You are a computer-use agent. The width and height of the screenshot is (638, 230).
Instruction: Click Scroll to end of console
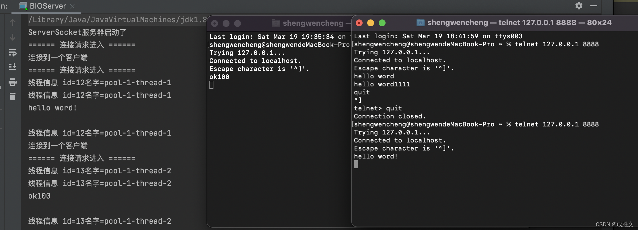(x=13, y=67)
